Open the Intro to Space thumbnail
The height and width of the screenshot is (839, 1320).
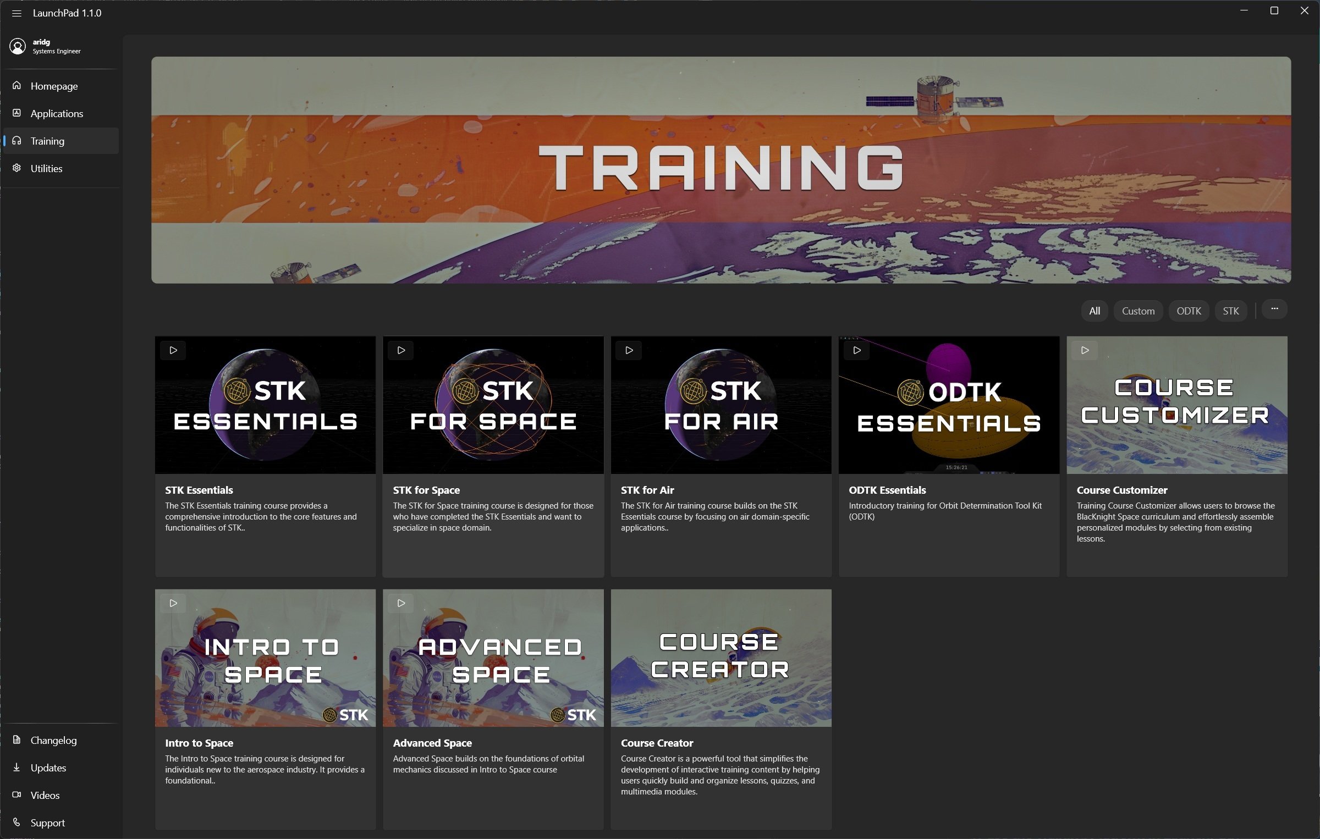[x=265, y=658]
